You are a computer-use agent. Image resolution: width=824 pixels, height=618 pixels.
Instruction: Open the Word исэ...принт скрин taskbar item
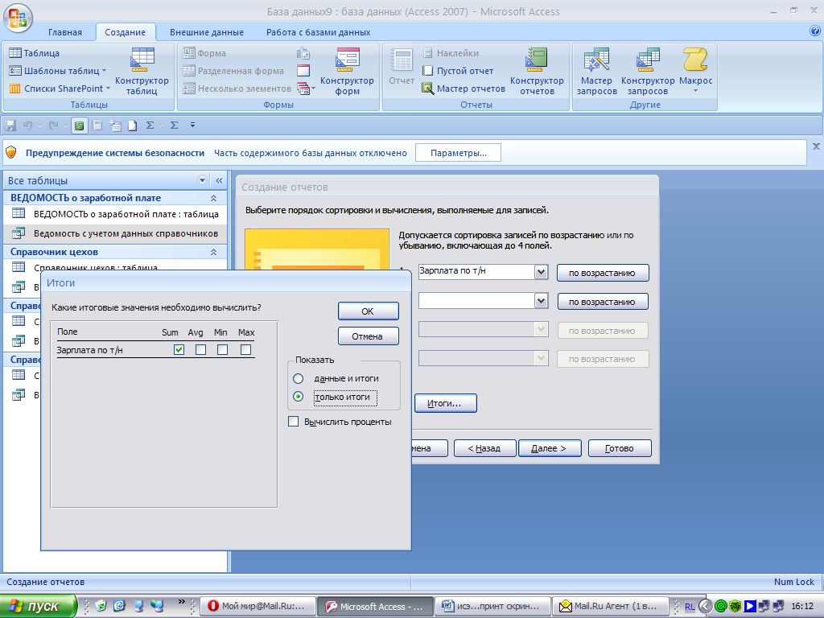[493, 606]
